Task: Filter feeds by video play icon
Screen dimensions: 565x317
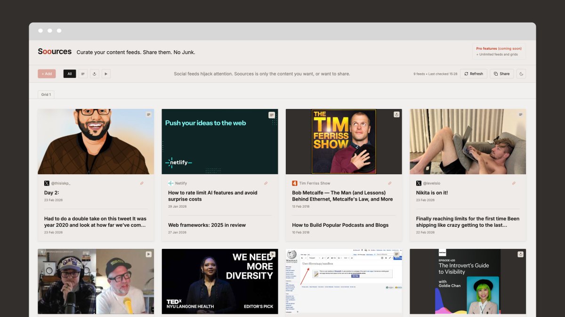Action: click(106, 74)
